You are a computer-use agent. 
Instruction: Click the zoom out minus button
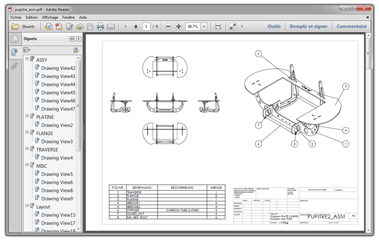tap(168, 26)
